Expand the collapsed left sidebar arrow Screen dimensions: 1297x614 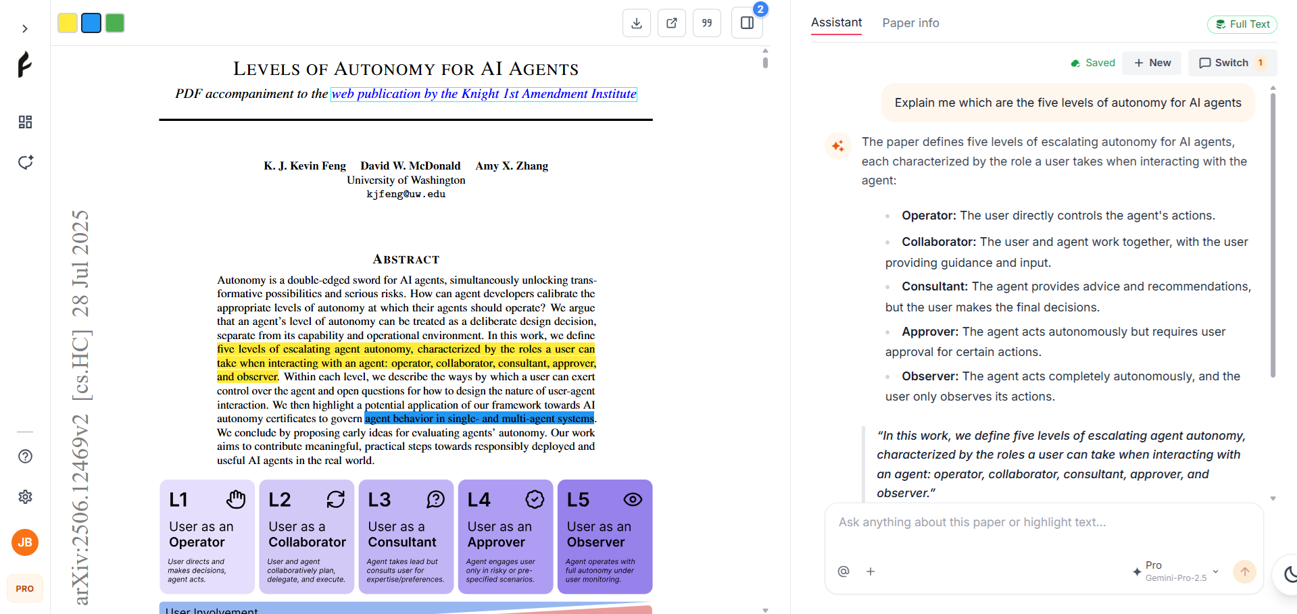point(25,28)
